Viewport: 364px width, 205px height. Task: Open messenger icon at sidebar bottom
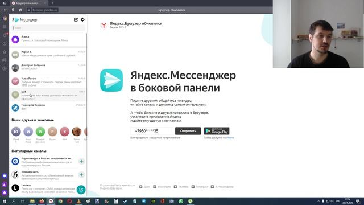tap(5, 176)
